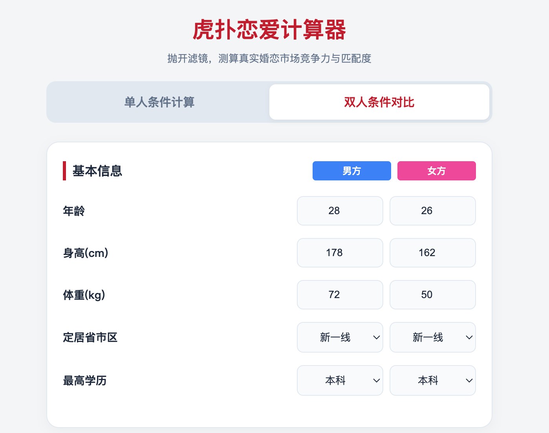Open the male 定居省市区 dropdown

coord(340,337)
